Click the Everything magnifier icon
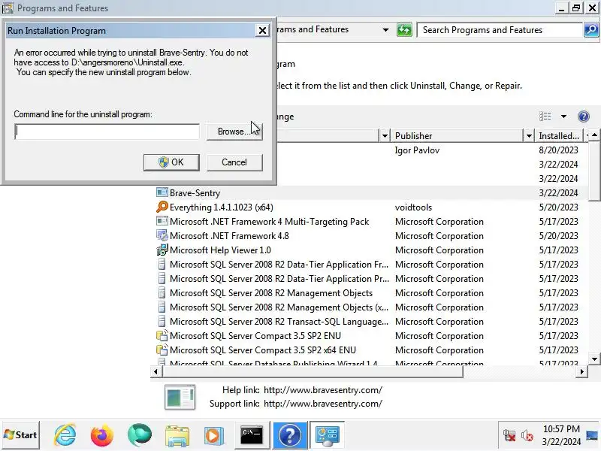This screenshot has height=451, width=601. [x=162, y=207]
